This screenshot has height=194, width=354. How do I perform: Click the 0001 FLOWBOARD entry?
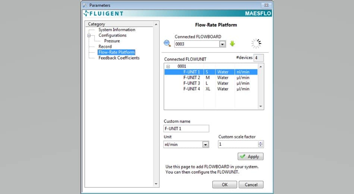click(182, 66)
